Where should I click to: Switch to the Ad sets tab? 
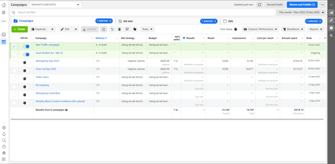(128, 21)
